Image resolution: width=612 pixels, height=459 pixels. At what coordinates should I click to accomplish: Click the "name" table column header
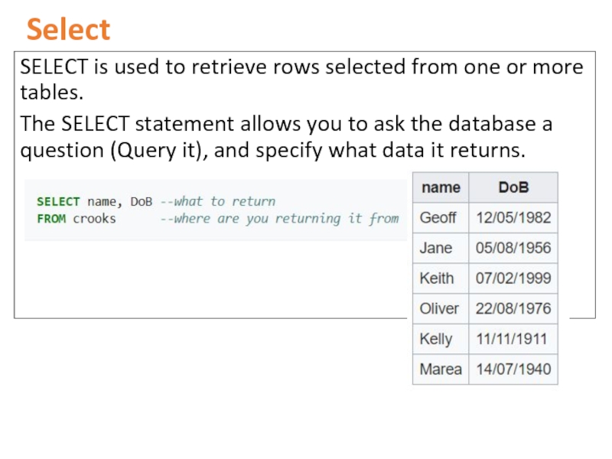441,187
